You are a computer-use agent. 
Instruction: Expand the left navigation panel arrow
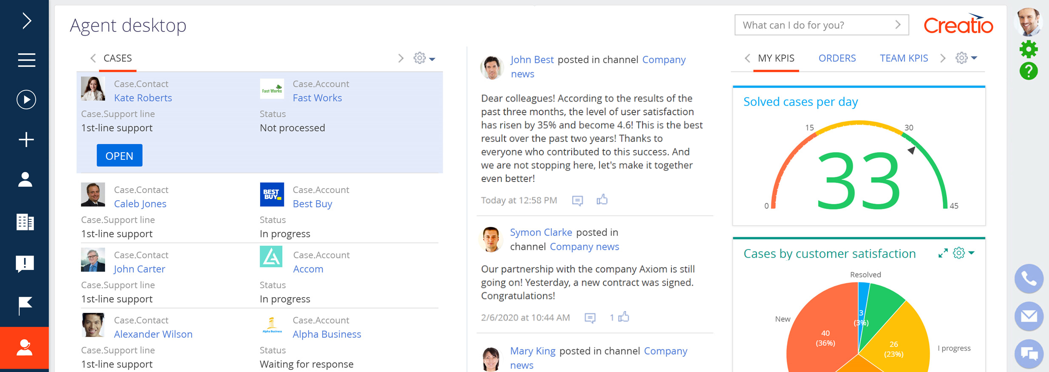(26, 20)
